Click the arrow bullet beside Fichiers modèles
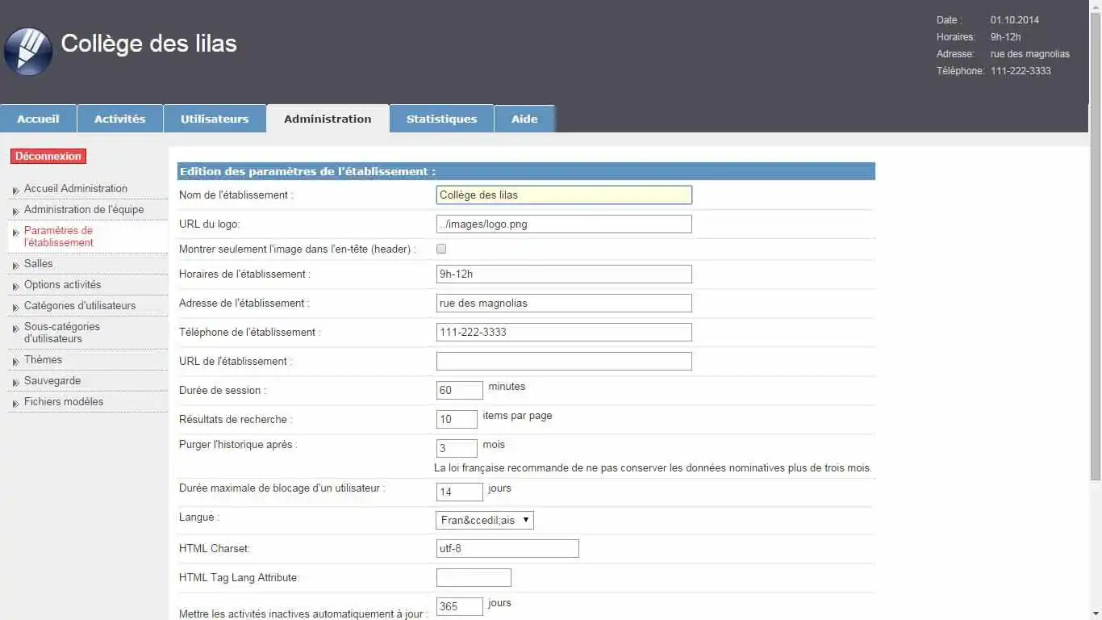1102x620 pixels. coord(15,403)
